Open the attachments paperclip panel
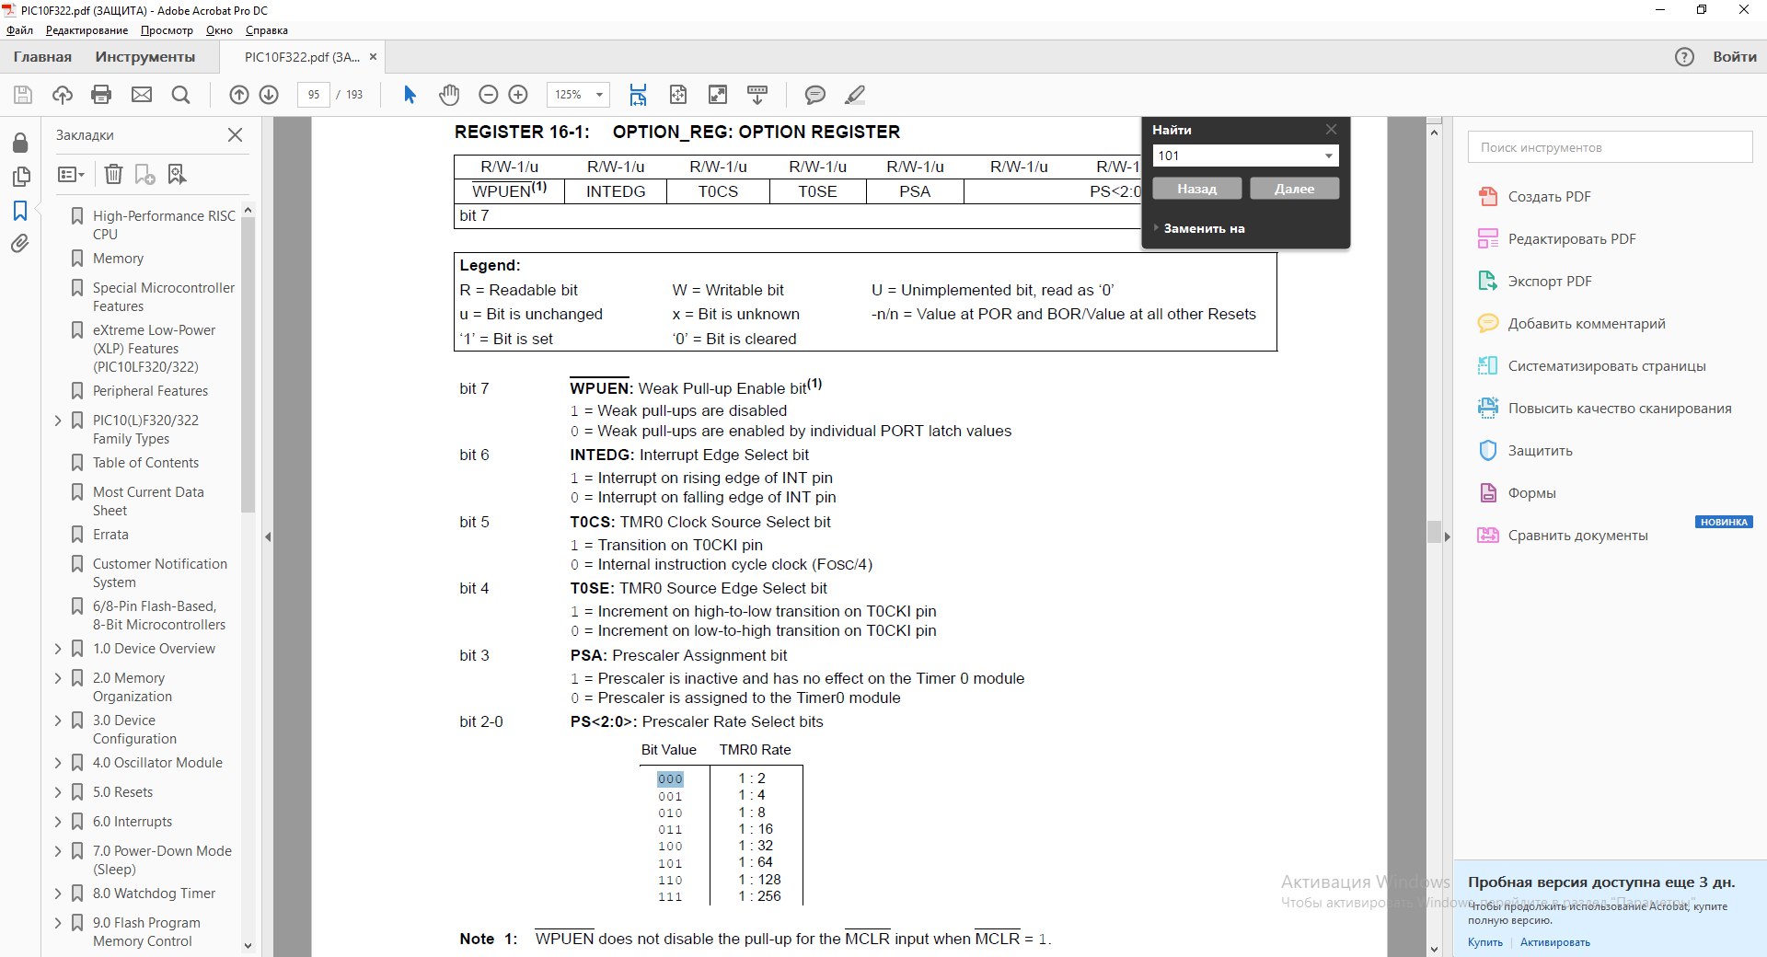1767x957 pixels. [x=20, y=244]
